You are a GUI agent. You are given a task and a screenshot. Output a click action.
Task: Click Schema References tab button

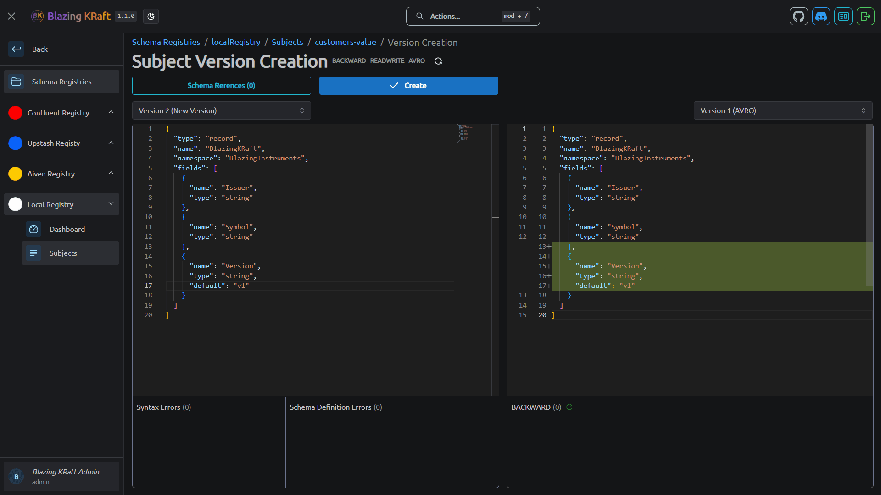coord(222,85)
